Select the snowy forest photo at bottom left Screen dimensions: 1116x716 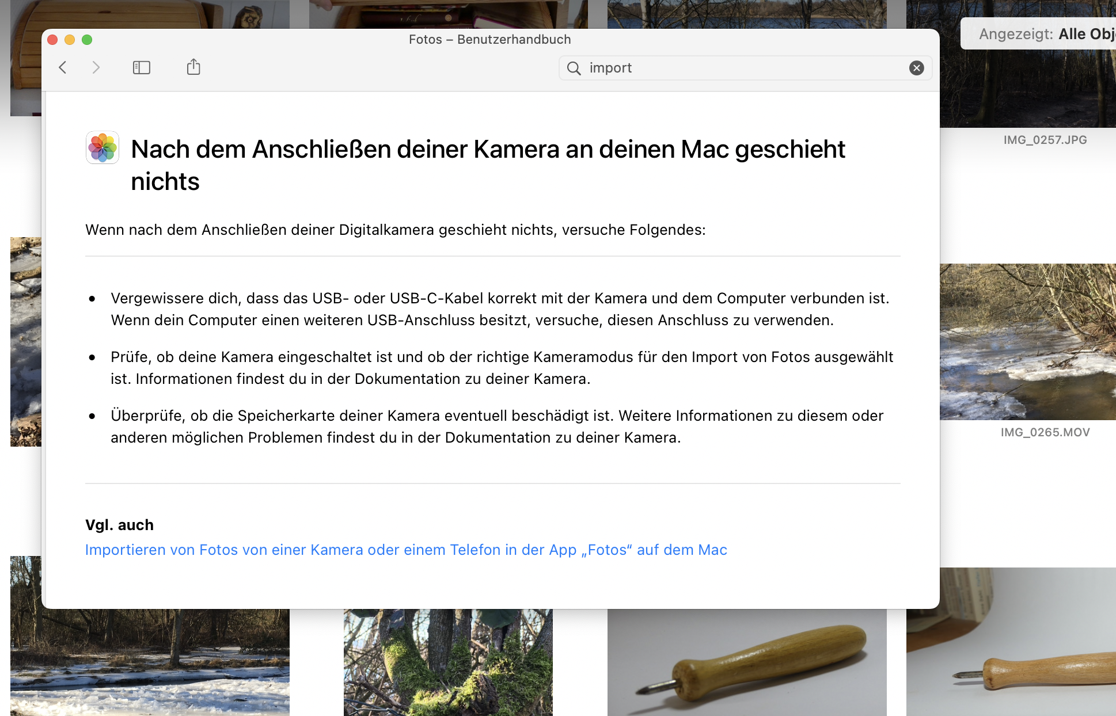pyautogui.click(x=150, y=662)
